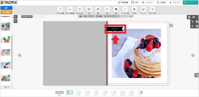
Task: Expand the order button dropdown arrow
Action: click(x=196, y=2)
